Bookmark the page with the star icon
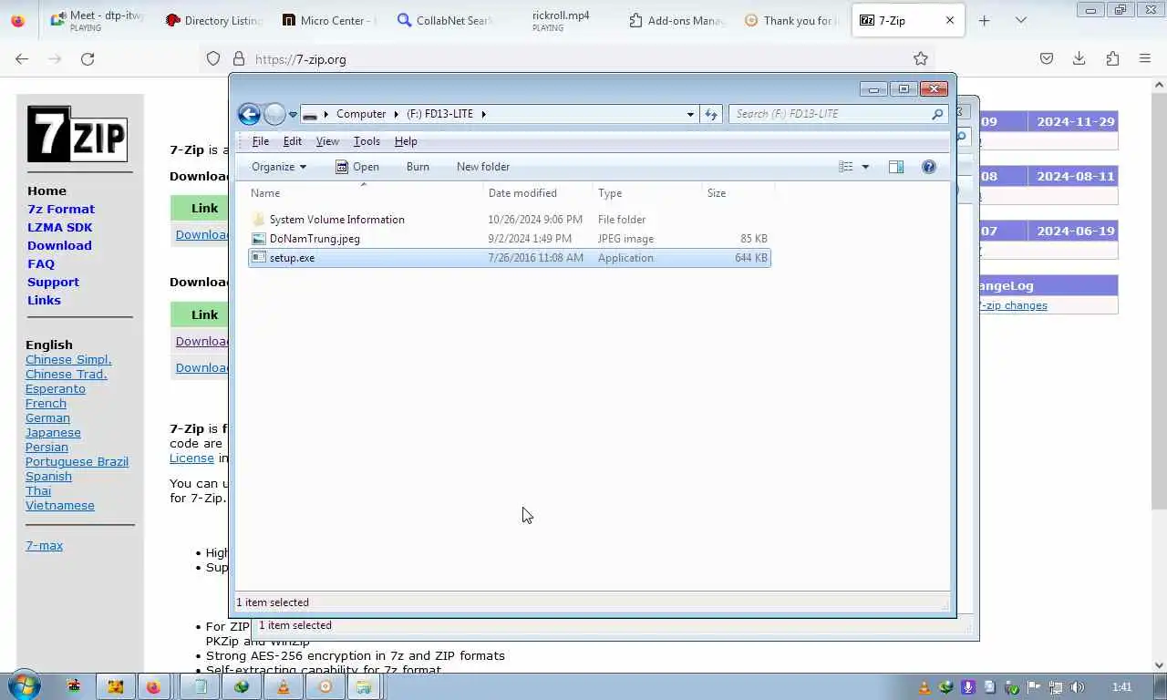This screenshot has height=700, width=1167. (x=921, y=59)
